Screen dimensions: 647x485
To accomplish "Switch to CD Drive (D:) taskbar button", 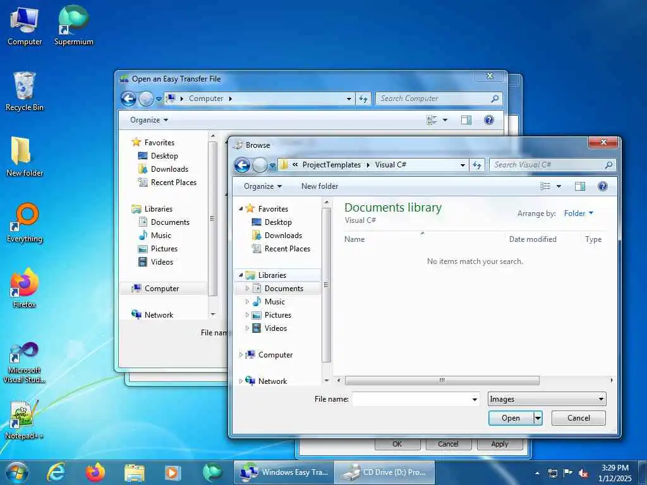I will (384, 472).
